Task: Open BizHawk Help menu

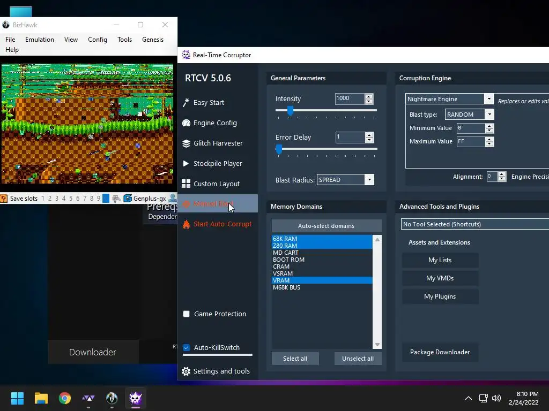Action: tap(12, 50)
